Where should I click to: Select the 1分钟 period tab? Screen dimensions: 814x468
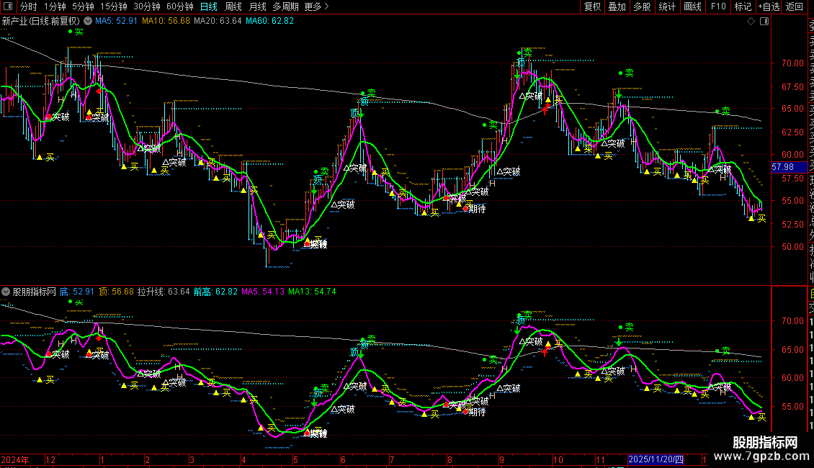tap(55, 6)
